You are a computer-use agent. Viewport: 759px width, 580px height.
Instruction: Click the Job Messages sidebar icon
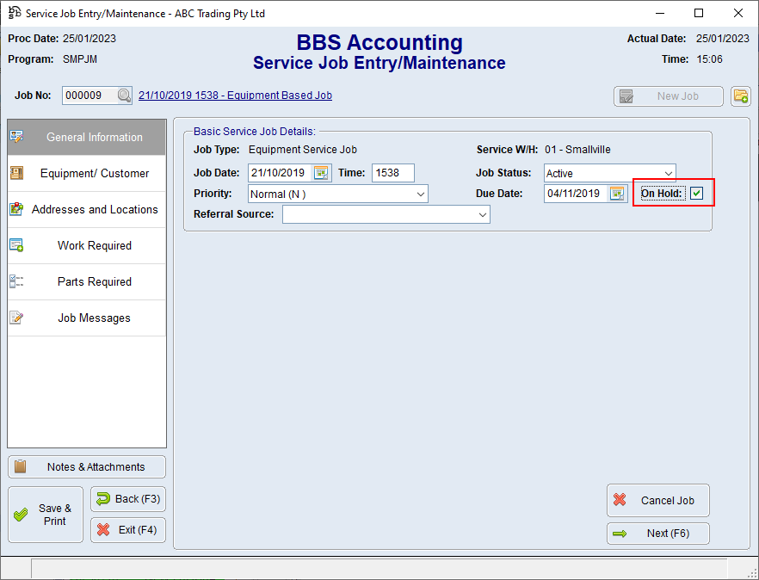click(x=15, y=318)
